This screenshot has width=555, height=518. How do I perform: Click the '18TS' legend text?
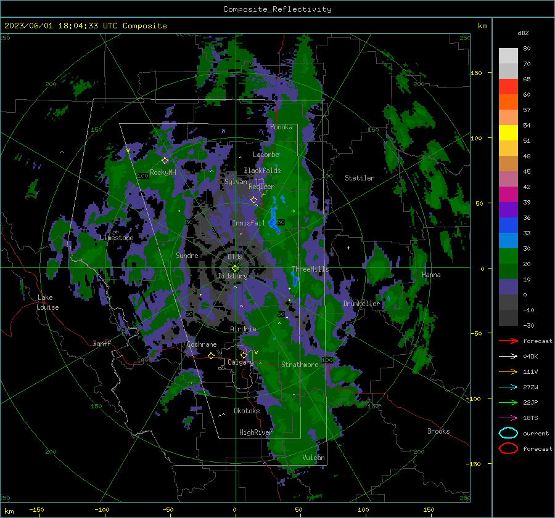530,418
